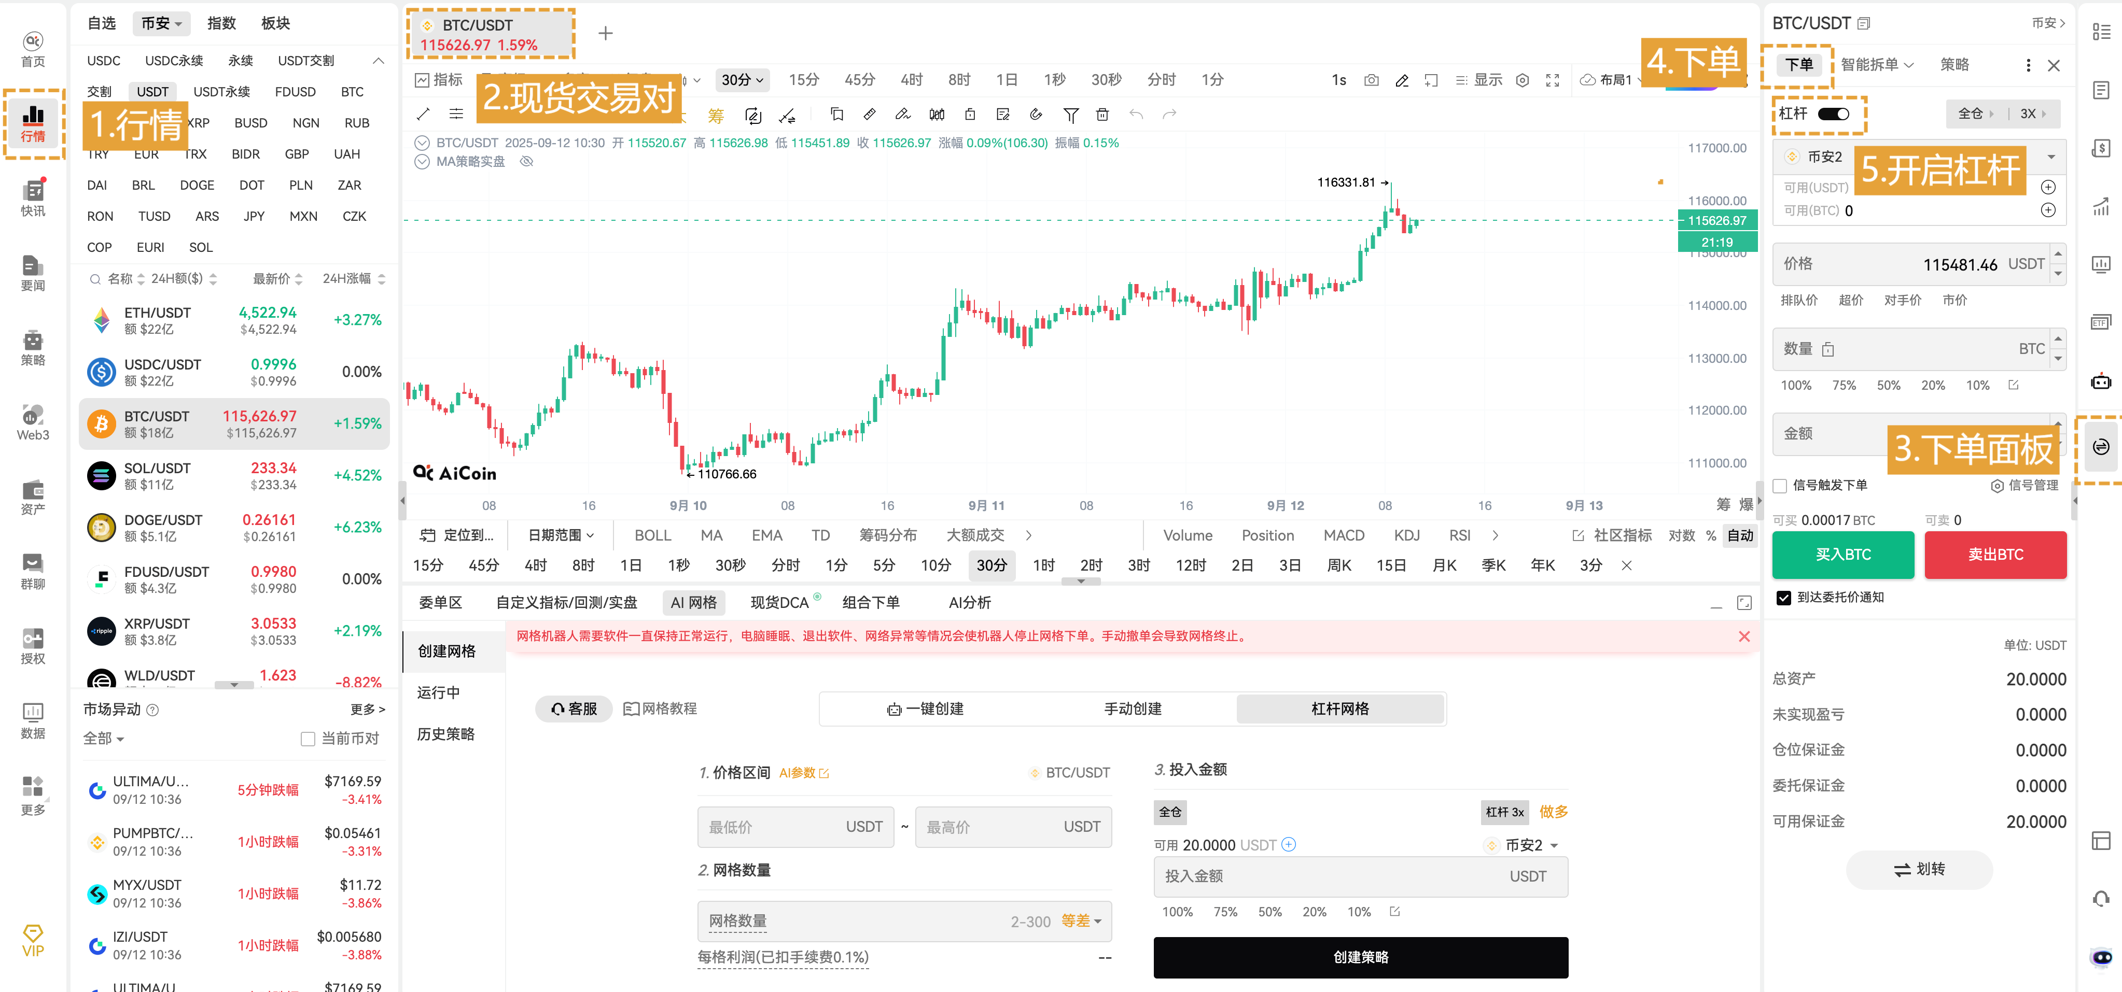The height and width of the screenshot is (992, 2122).
Task: Toggle the 杠杆 leverage switch
Action: pyautogui.click(x=1833, y=114)
